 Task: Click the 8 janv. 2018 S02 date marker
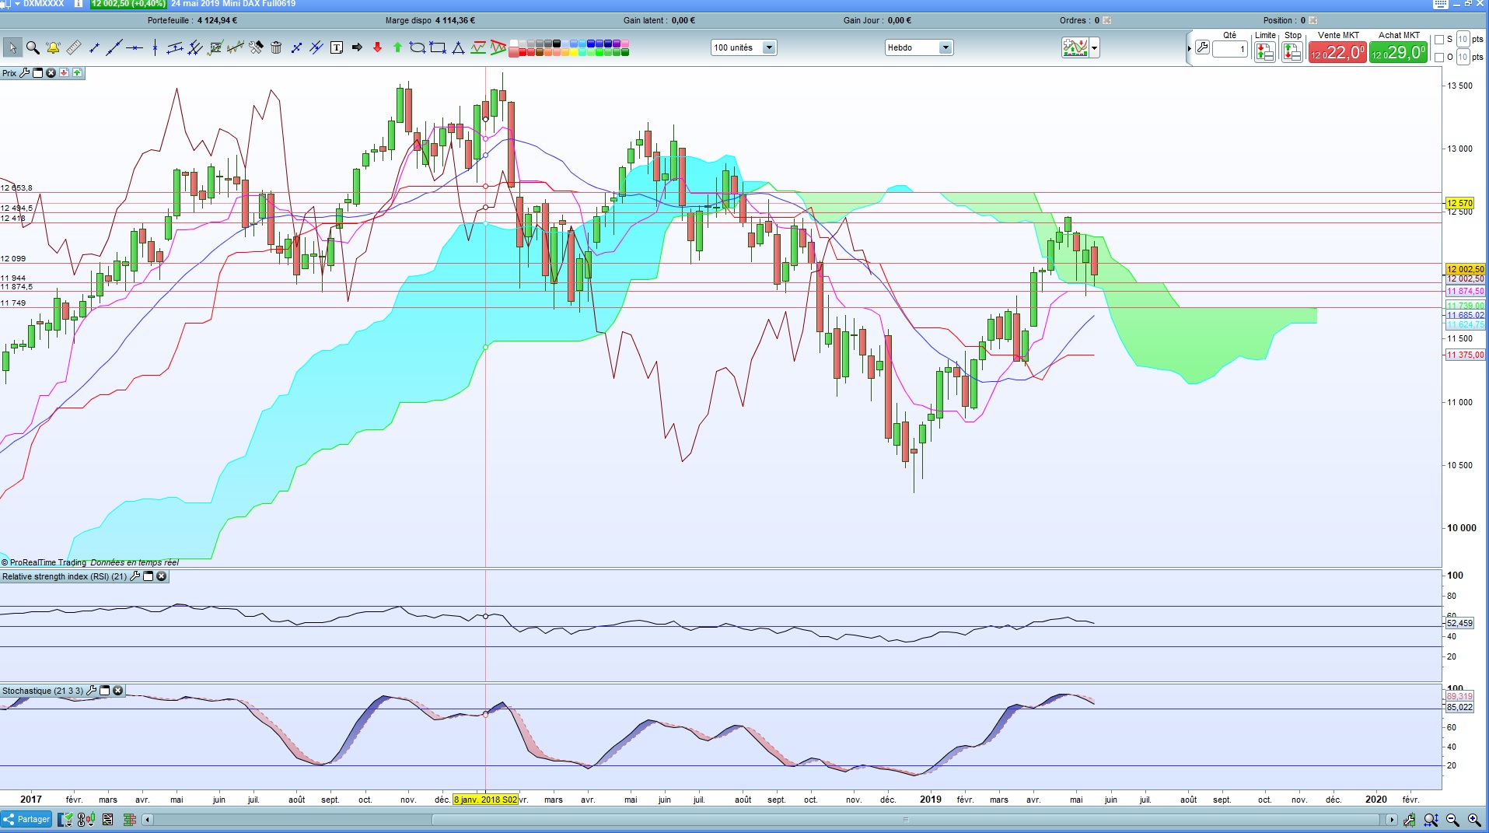pos(486,800)
